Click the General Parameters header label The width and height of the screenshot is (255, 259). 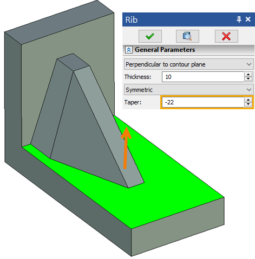[x=165, y=50]
